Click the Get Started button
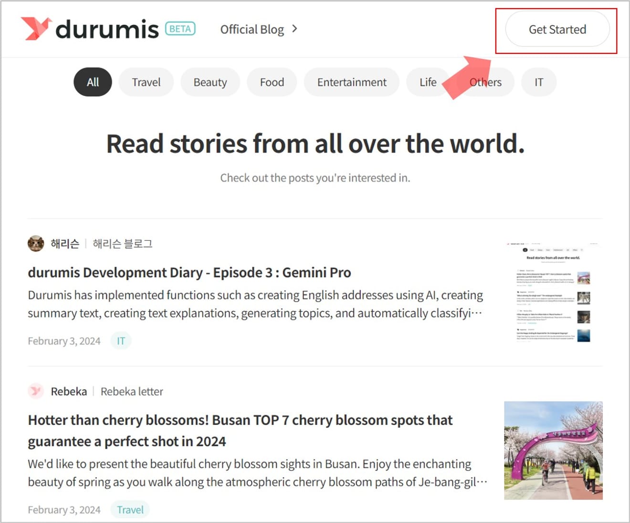 pos(557,30)
